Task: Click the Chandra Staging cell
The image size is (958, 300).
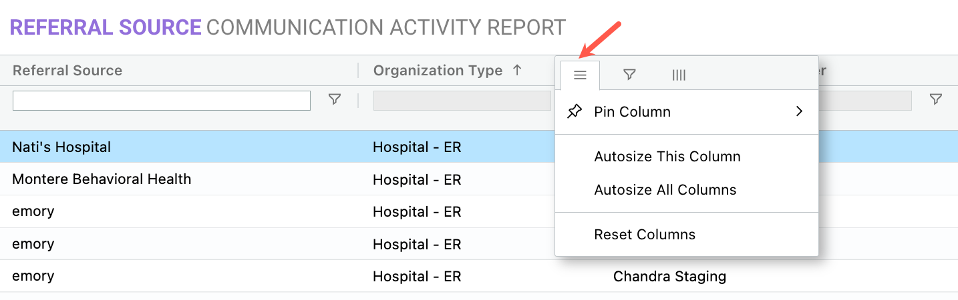Action: point(669,276)
